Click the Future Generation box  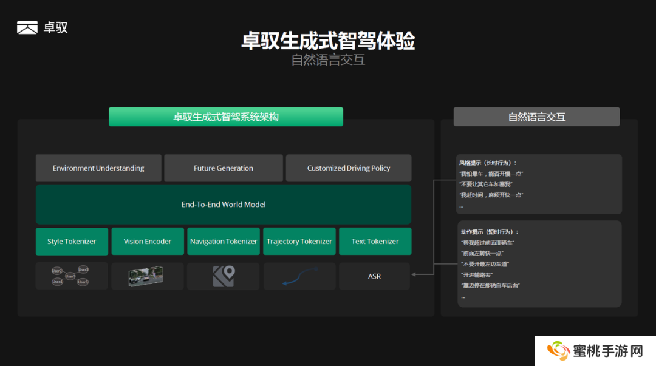click(x=224, y=168)
